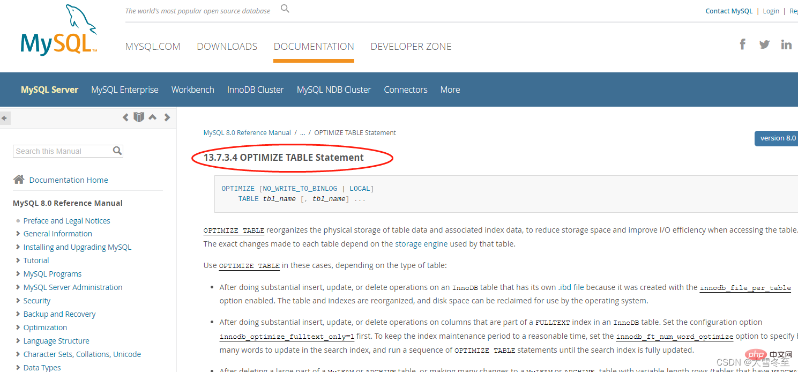Image resolution: width=798 pixels, height=372 pixels.
Task: Open MySQL NDB Cluster menu item
Action: 334,90
